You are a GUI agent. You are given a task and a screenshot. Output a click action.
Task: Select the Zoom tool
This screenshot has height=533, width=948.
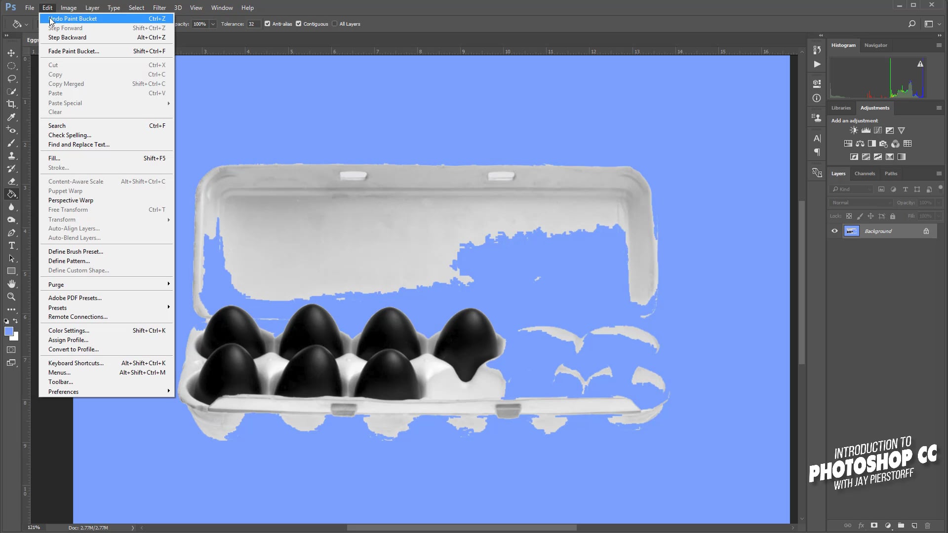click(x=11, y=297)
